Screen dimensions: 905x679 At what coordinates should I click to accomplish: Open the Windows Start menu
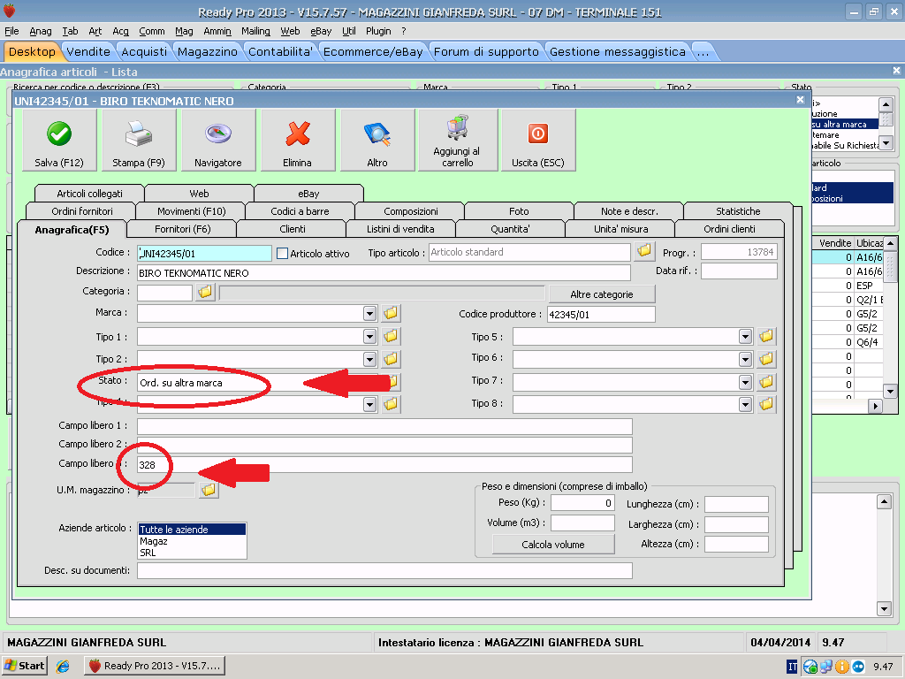(x=25, y=666)
